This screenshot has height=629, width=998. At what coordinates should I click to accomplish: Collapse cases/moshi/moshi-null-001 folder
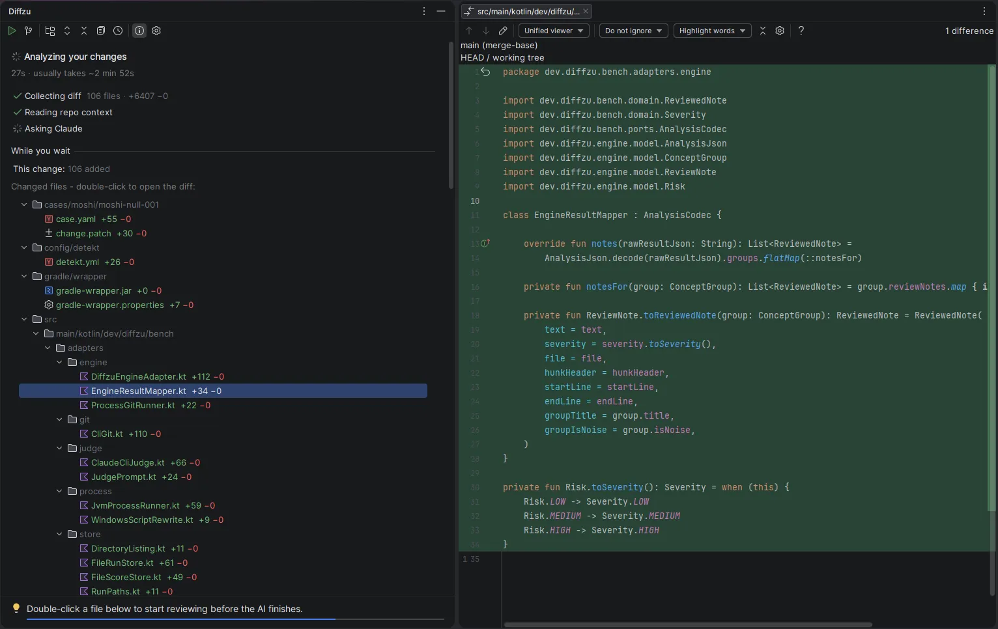click(x=24, y=204)
